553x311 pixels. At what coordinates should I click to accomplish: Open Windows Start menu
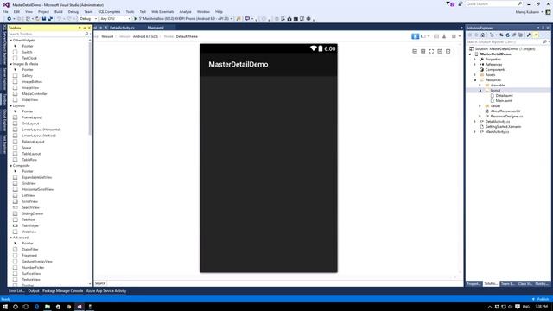point(5,307)
